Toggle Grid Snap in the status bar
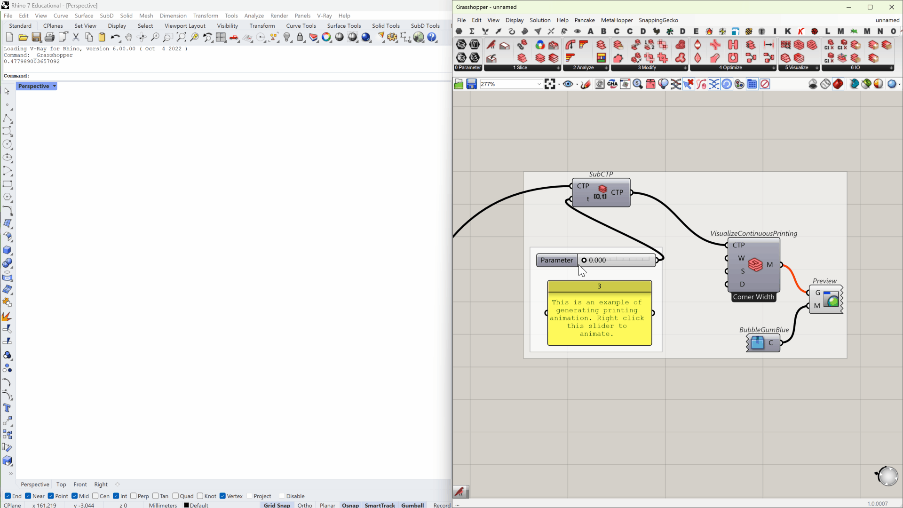903x508 pixels. [277, 505]
